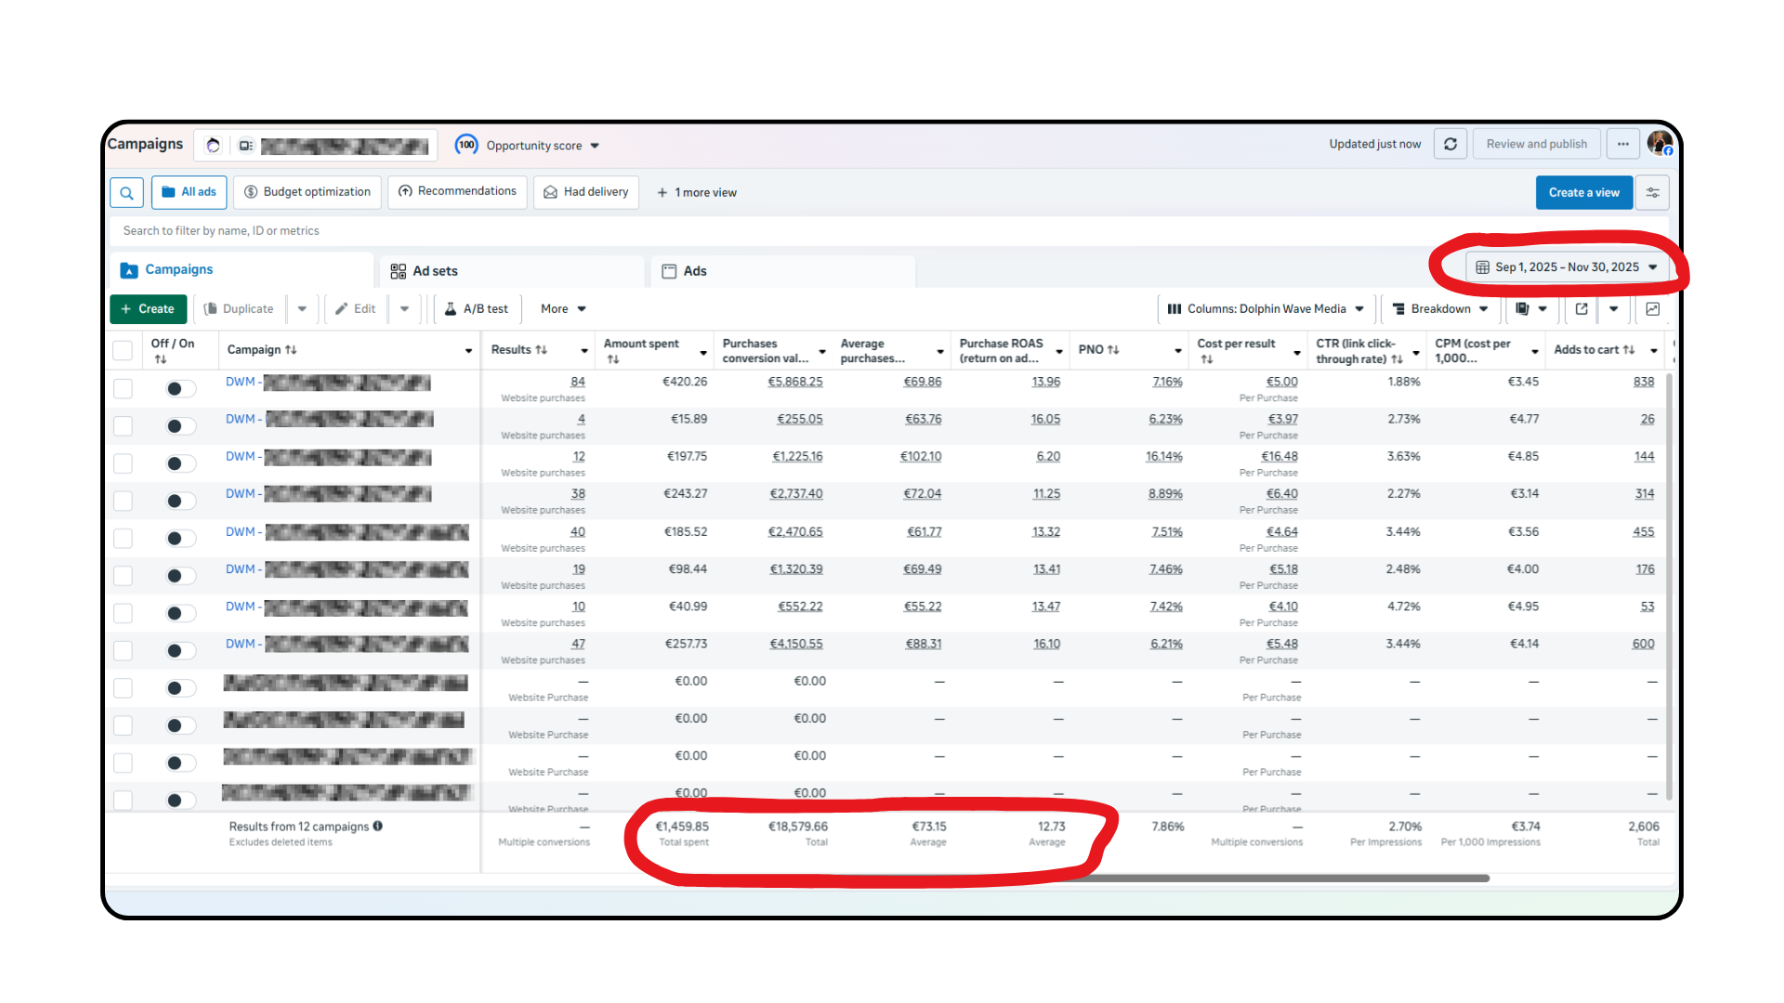This screenshot has height=1003, width=1784.
Task: Open the search magnifier icon
Action: [126, 192]
